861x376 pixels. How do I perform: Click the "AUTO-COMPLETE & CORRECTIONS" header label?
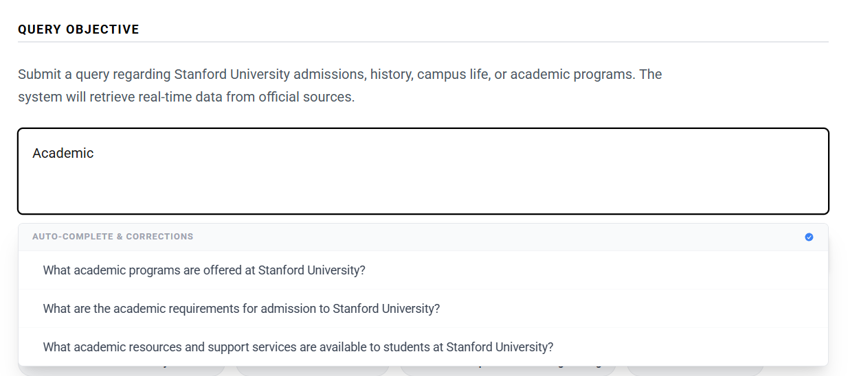tap(113, 237)
